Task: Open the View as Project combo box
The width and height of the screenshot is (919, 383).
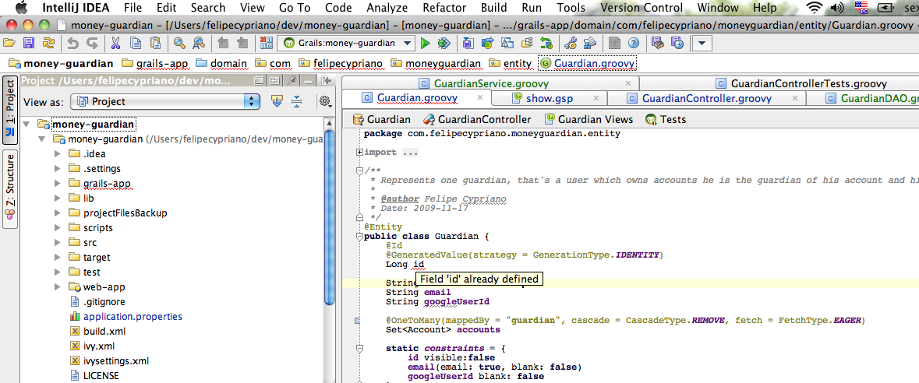Action: pyautogui.click(x=164, y=101)
